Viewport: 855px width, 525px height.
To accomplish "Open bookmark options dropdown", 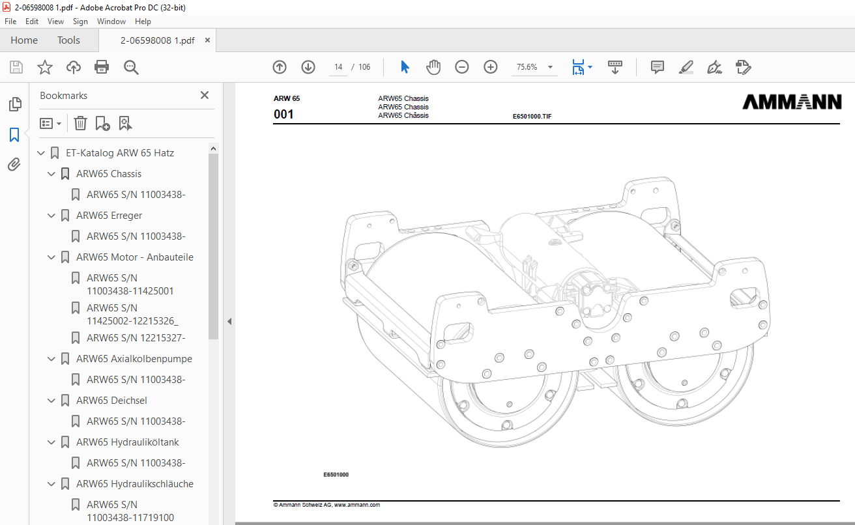I will pos(51,123).
